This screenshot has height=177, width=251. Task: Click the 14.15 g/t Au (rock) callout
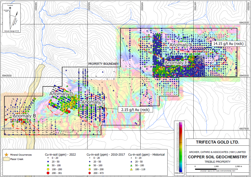(228, 44)
